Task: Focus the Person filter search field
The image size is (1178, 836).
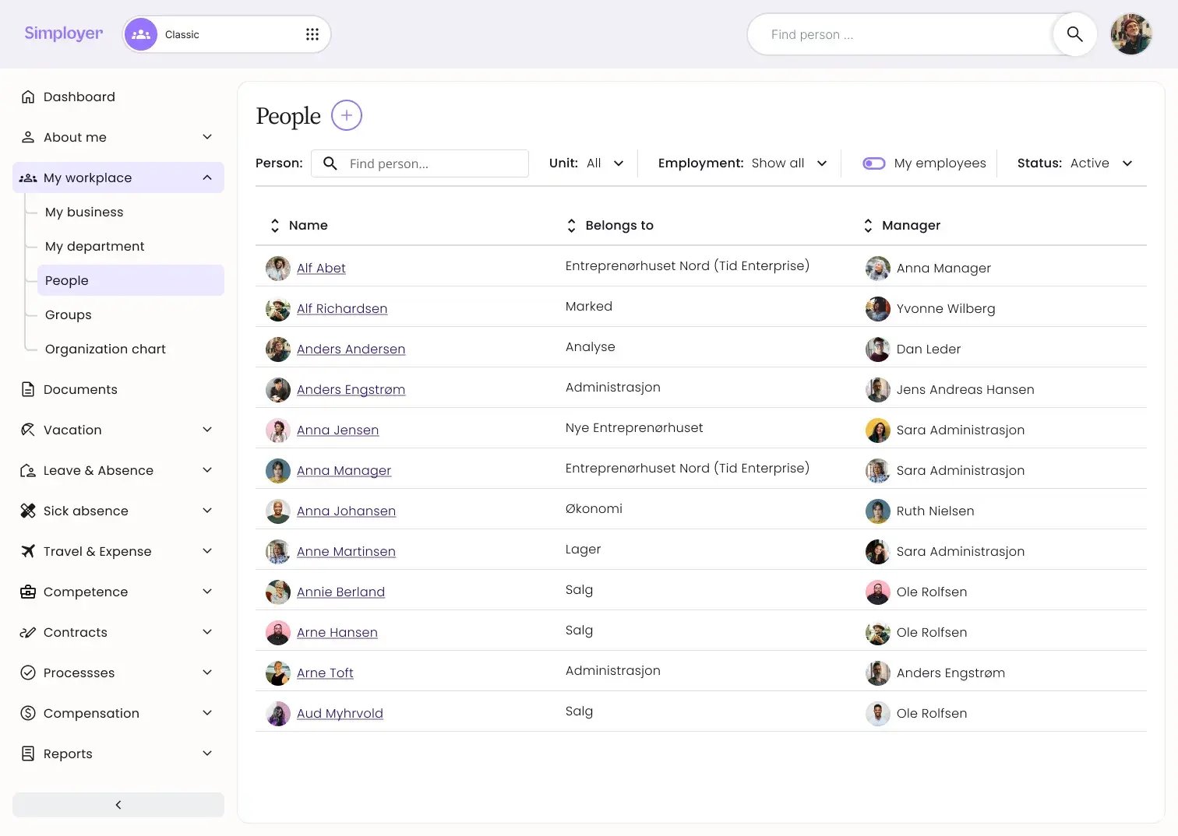Action: [x=420, y=163]
